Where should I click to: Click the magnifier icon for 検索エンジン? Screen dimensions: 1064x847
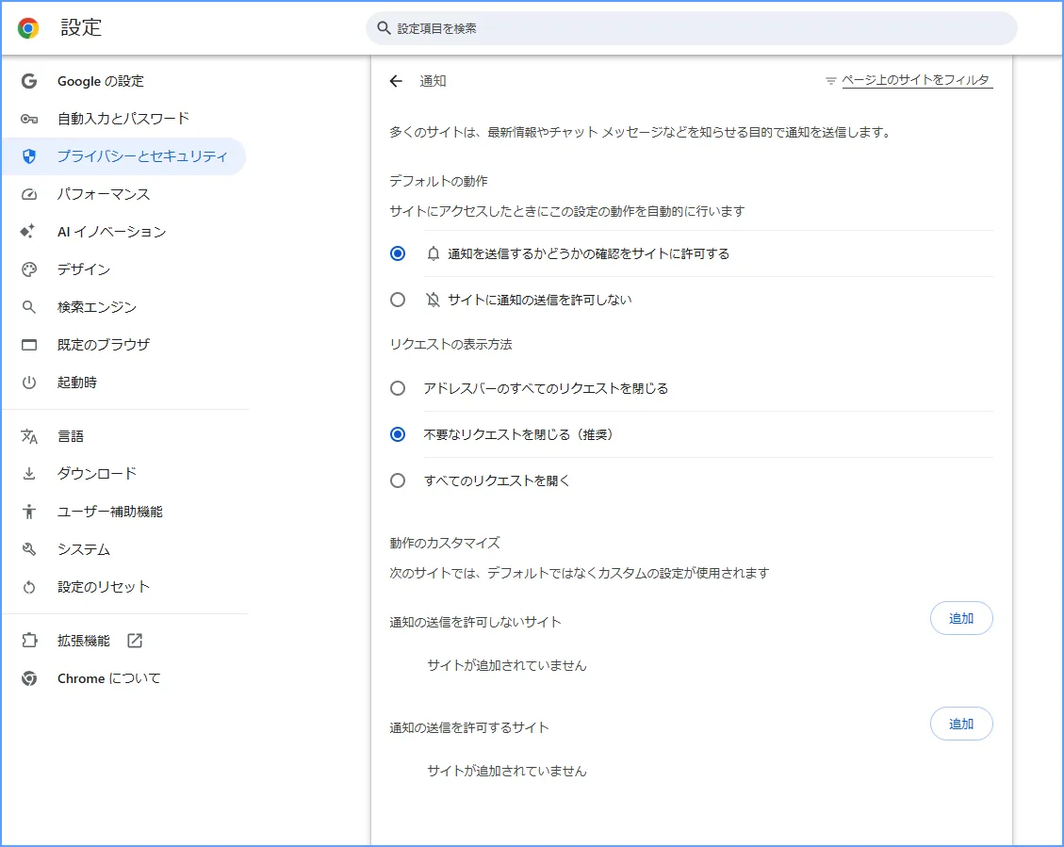(29, 307)
